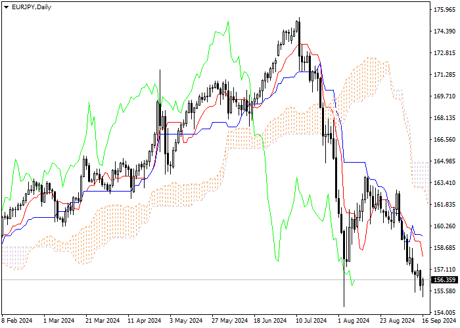This screenshot has width=460, height=328.
Task: Click the 21 Mar 2024 date label
Action: coord(103,321)
